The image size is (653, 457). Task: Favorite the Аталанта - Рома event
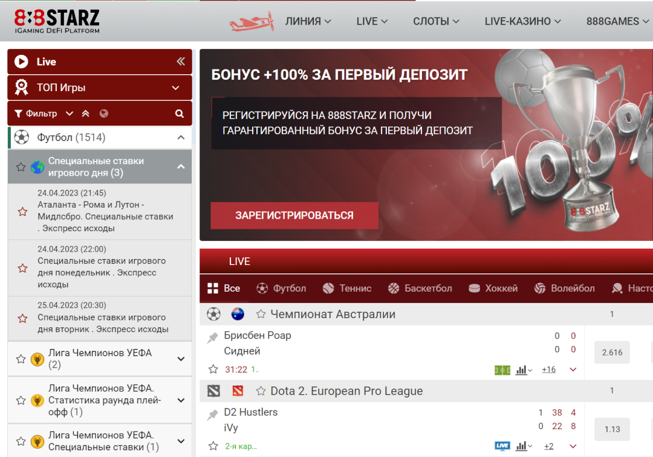pyautogui.click(x=22, y=212)
